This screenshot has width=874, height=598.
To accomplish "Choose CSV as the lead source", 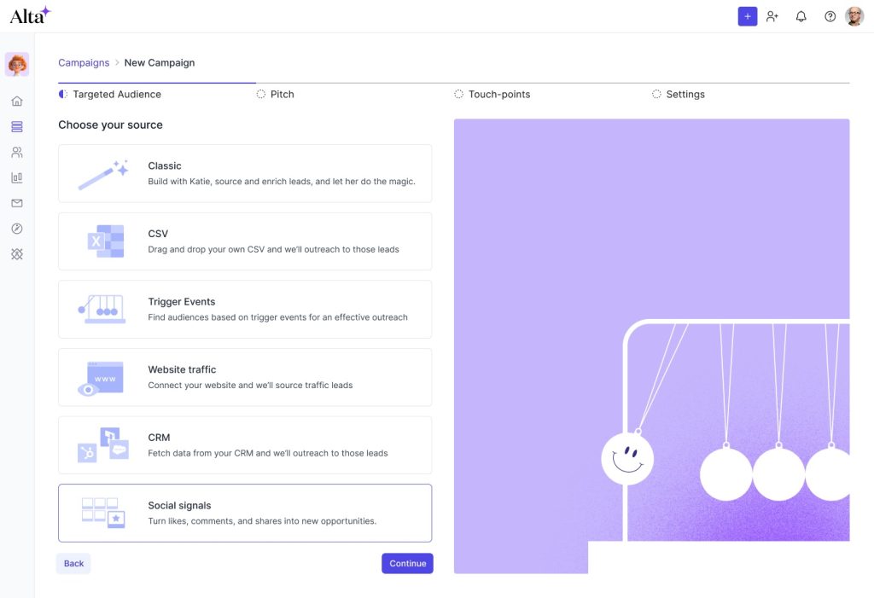I will pyautogui.click(x=245, y=241).
